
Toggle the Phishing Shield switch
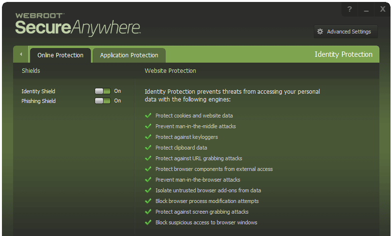[102, 101]
